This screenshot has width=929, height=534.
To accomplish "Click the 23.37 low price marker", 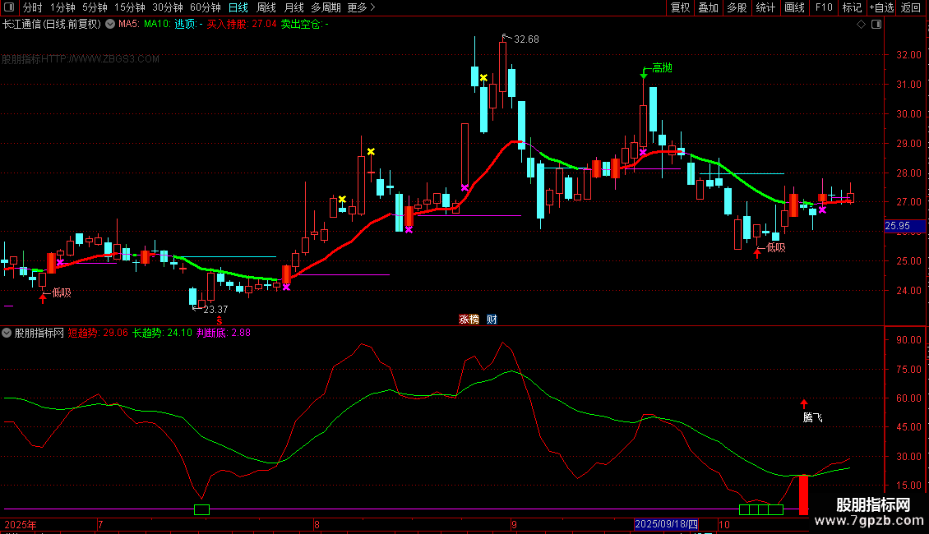I will 215,310.
